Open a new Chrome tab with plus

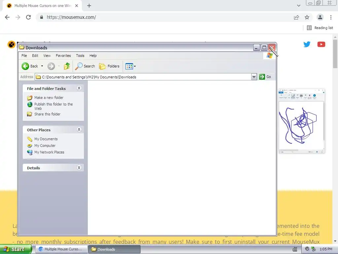(x=89, y=6)
